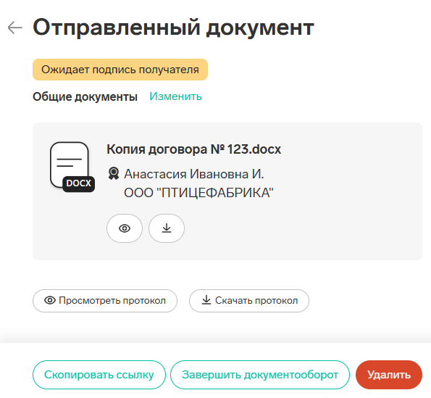Go back using the left arrow
Image resolution: width=431 pixels, height=398 pixels.
(x=14, y=28)
